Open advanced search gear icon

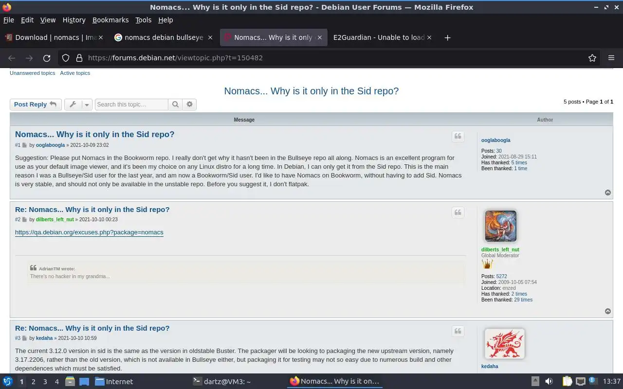[189, 105]
